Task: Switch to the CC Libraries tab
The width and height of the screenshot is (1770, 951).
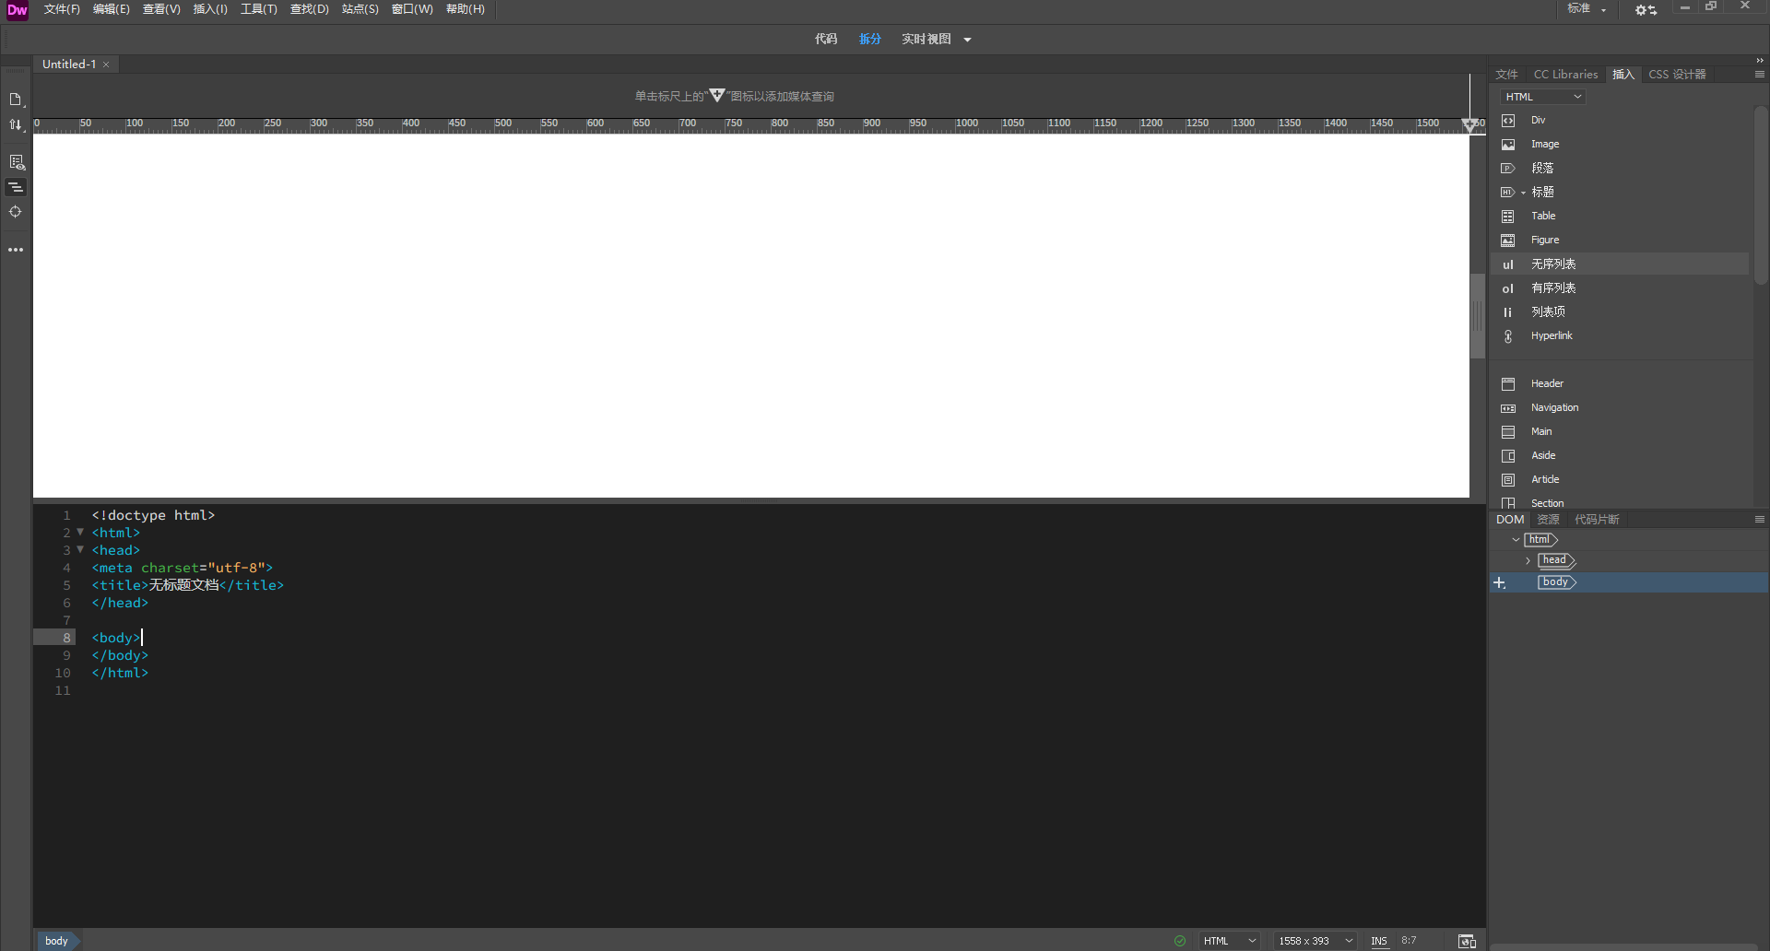Action: coord(1564,74)
